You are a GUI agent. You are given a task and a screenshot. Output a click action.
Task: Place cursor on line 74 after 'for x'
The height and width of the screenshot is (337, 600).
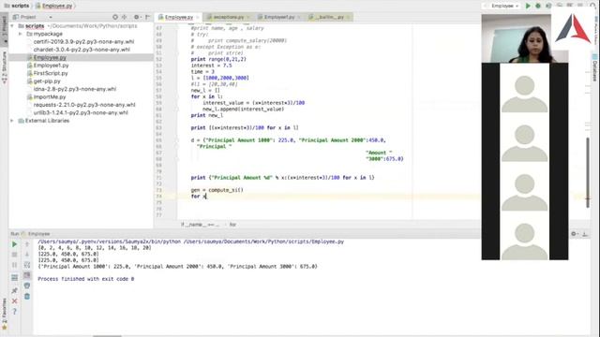click(x=206, y=197)
